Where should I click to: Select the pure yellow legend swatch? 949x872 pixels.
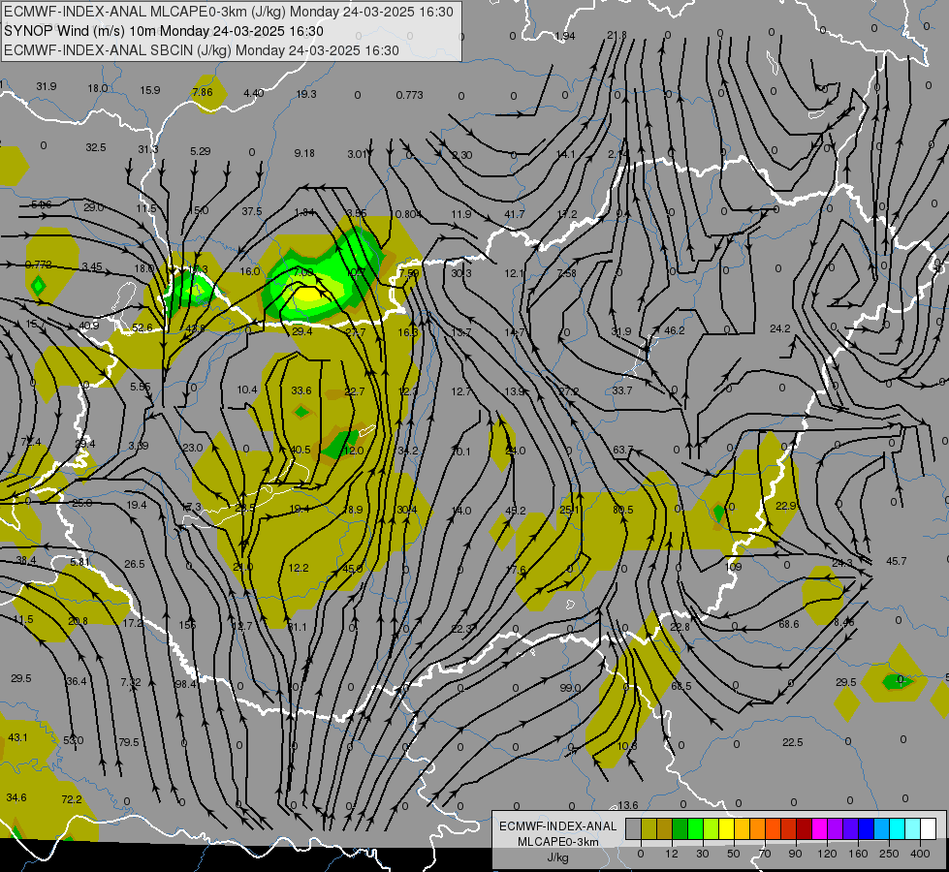coord(726,828)
